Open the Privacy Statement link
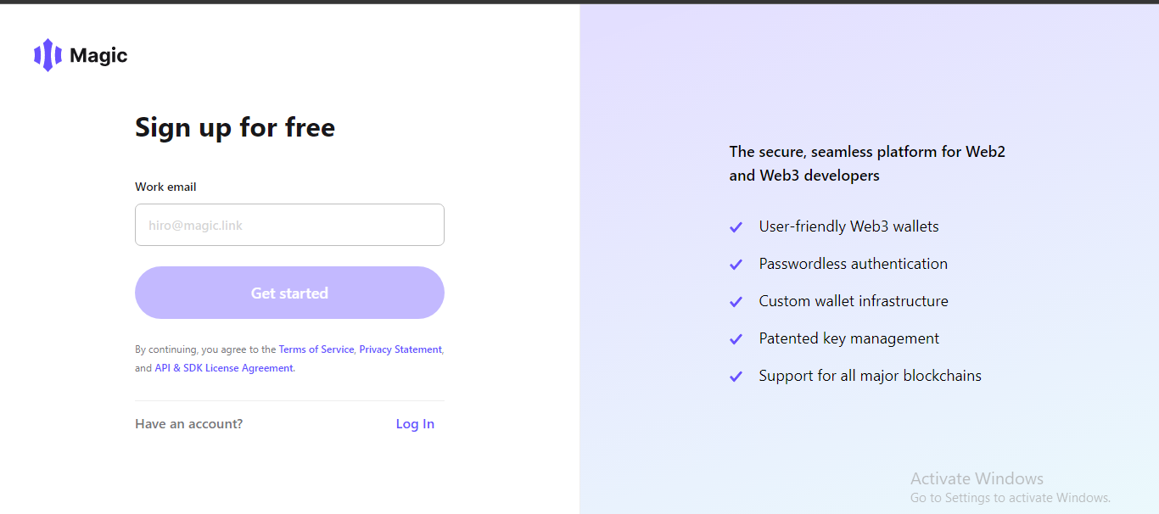The width and height of the screenshot is (1159, 514). (400, 349)
